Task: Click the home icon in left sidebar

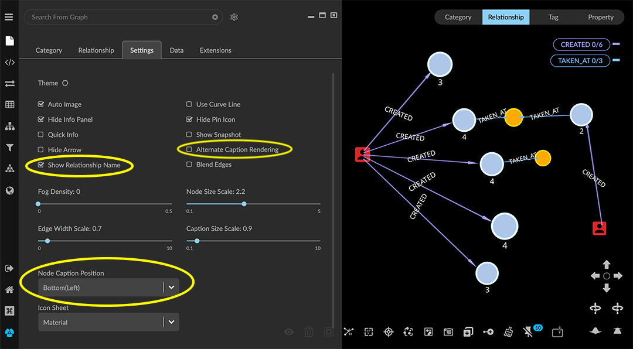Action: click(x=9, y=290)
